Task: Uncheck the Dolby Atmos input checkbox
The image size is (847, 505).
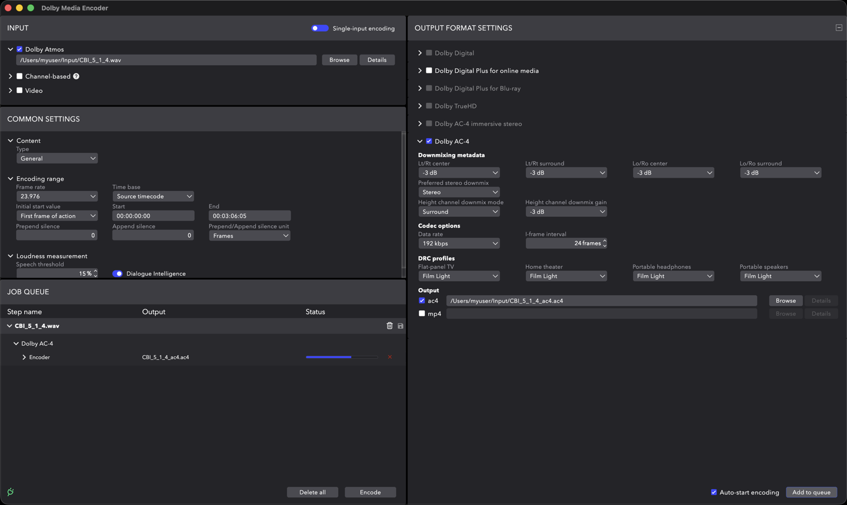Action: (x=19, y=49)
